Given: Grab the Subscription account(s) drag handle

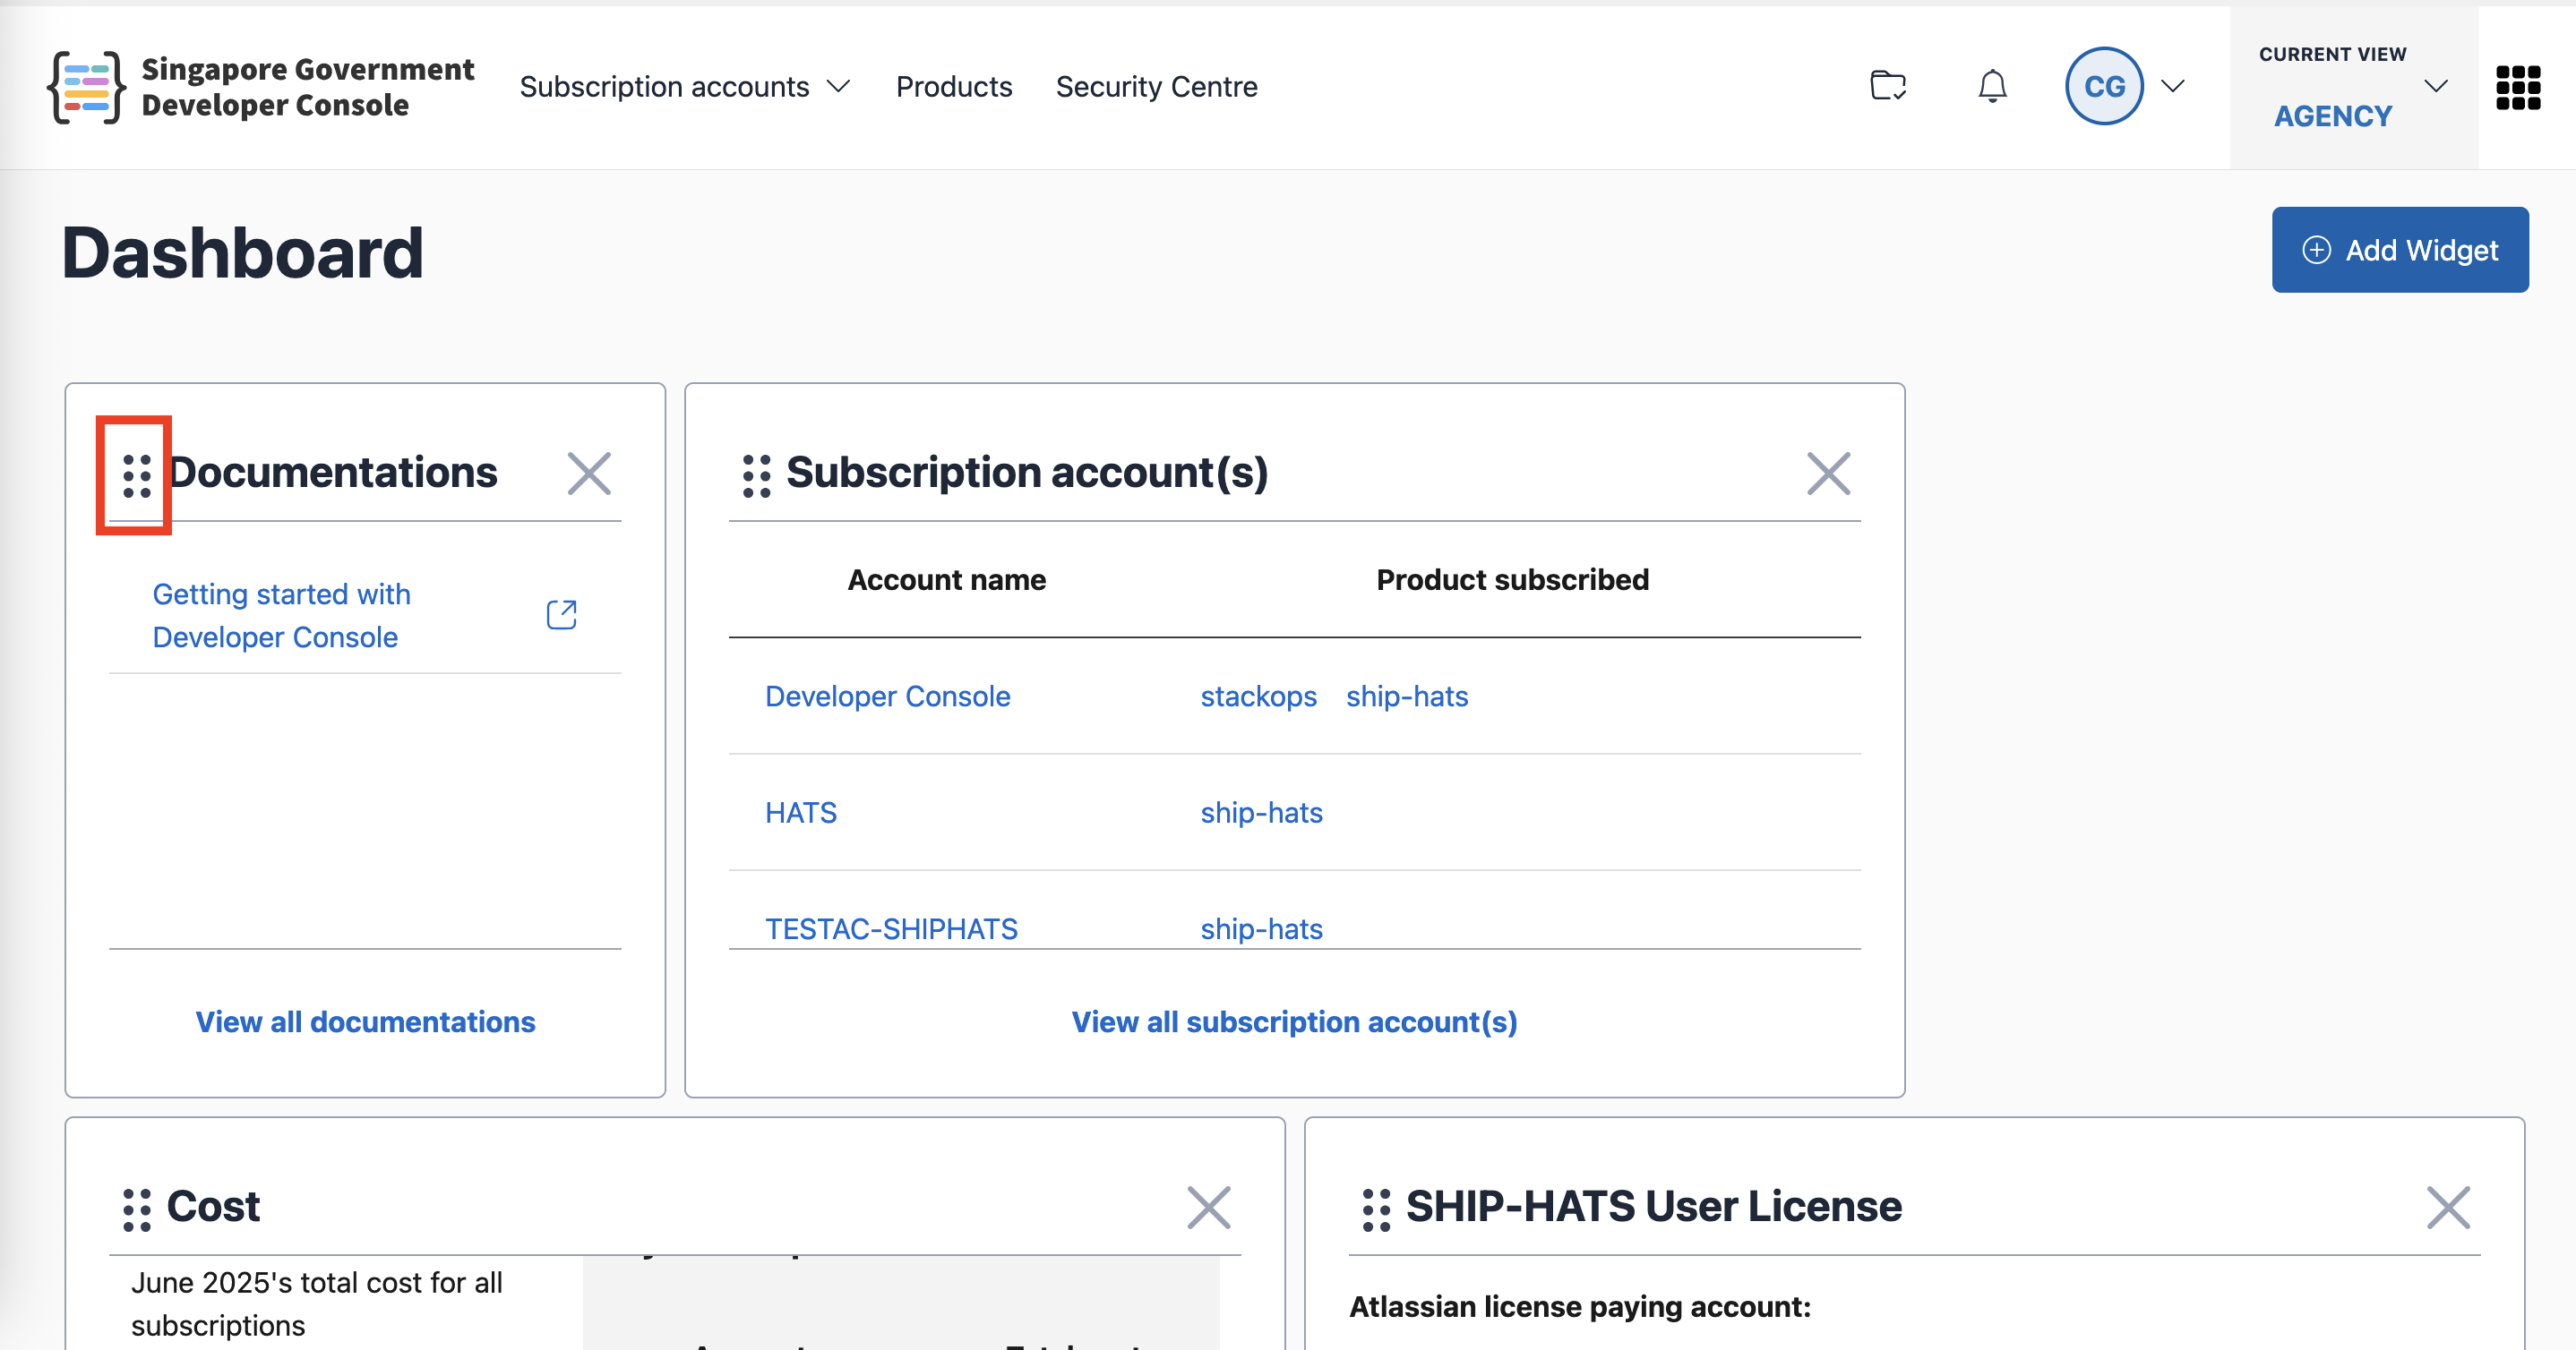Looking at the screenshot, I should [x=756, y=475].
